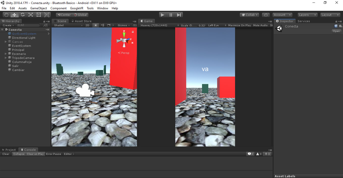Expand the Escenario tree item
The image size is (343, 178).
[x=6, y=54]
